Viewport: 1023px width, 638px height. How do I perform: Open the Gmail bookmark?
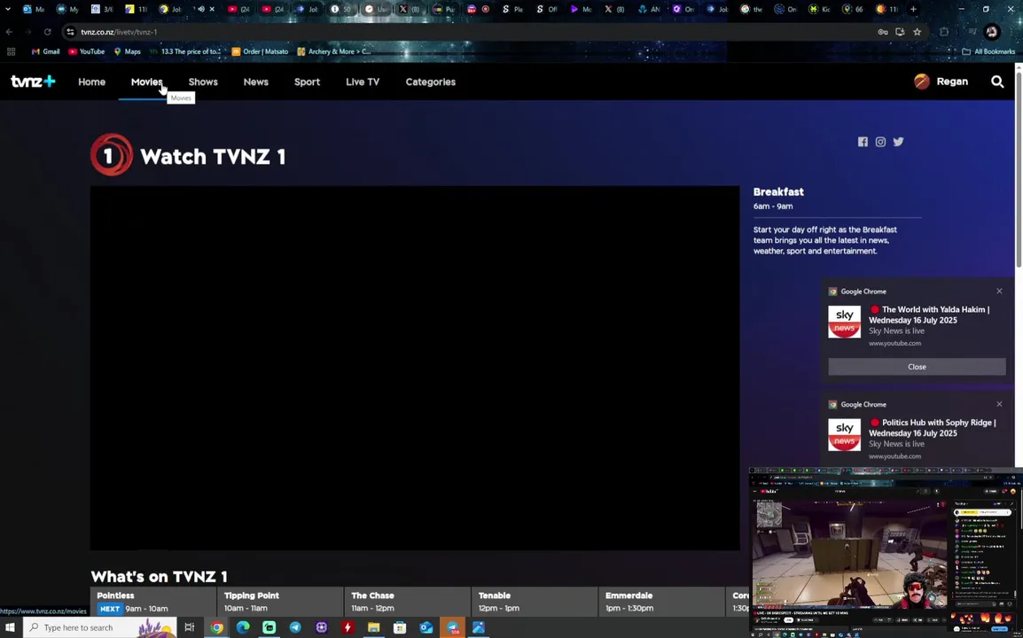(x=45, y=51)
